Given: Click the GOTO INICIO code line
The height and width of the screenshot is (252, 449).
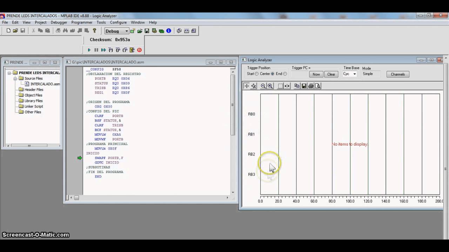Looking at the screenshot, I should (107, 162).
